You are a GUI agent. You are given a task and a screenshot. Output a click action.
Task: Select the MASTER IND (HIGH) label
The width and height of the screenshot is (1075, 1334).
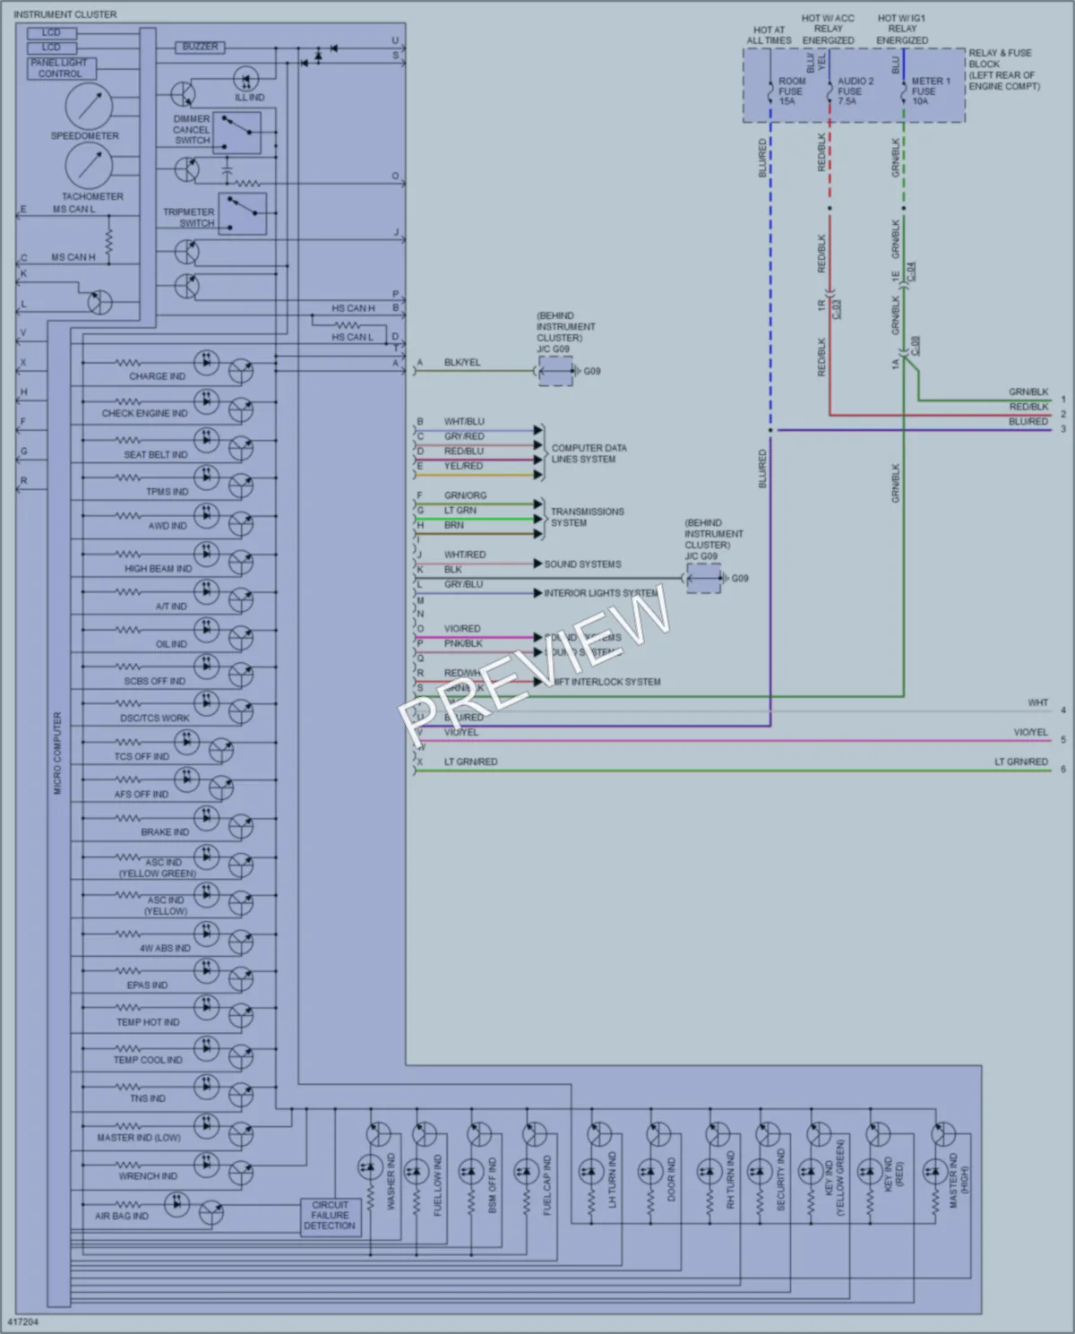pyautogui.click(x=958, y=1181)
